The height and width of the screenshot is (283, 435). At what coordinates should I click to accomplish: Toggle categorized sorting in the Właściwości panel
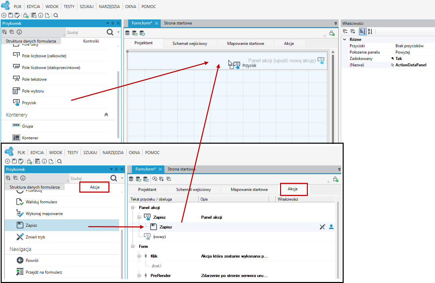tap(362, 31)
